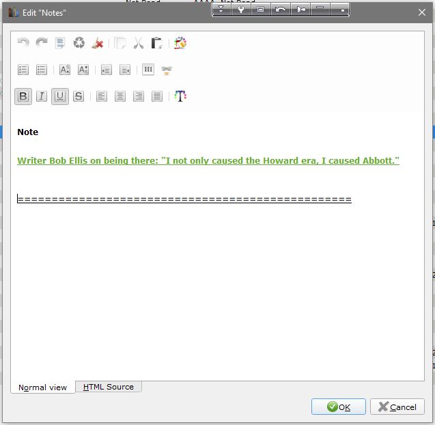Viewport: 435px width, 425px height.
Task: Click the bold Note heading text
Action: pyautogui.click(x=28, y=132)
